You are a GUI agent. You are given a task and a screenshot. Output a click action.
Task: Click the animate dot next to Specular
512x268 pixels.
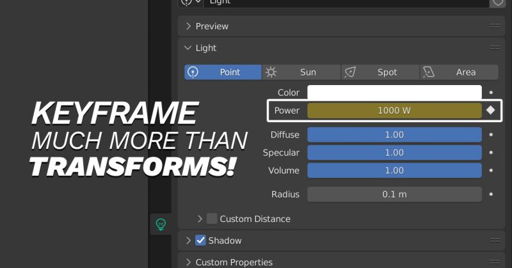tap(491, 153)
